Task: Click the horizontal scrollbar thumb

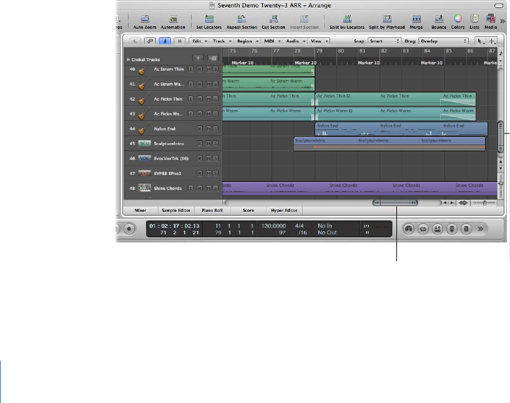Action: 395,203
